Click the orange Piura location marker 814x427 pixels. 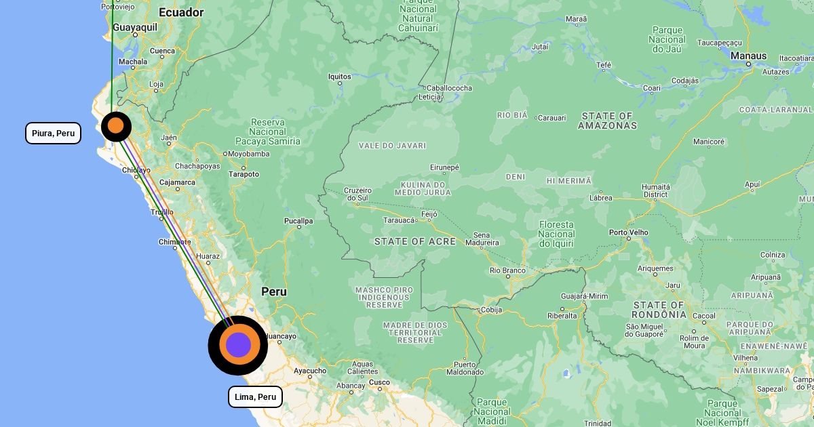tap(116, 126)
